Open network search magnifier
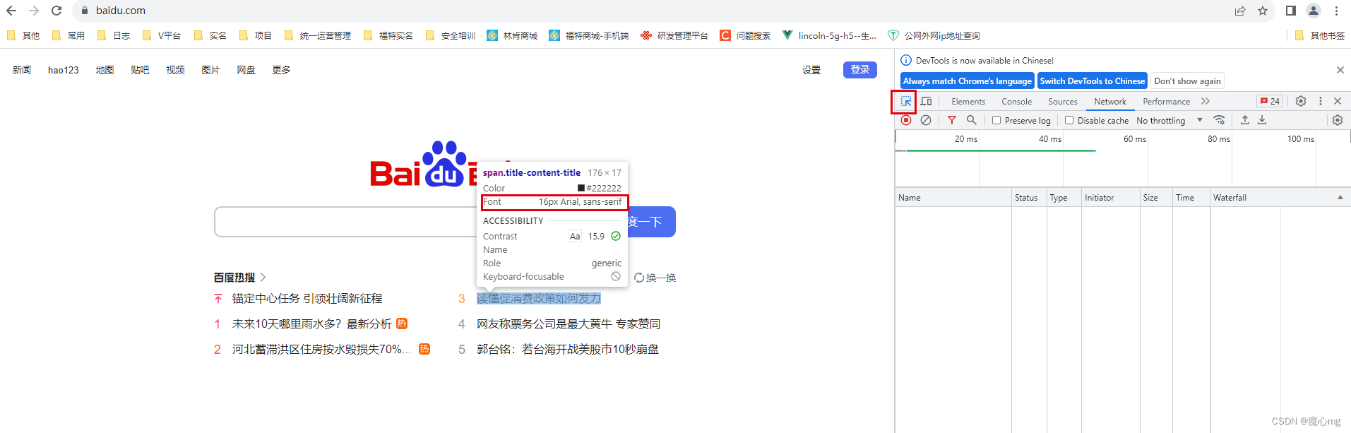The image size is (1351, 433). (x=972, y=120)
